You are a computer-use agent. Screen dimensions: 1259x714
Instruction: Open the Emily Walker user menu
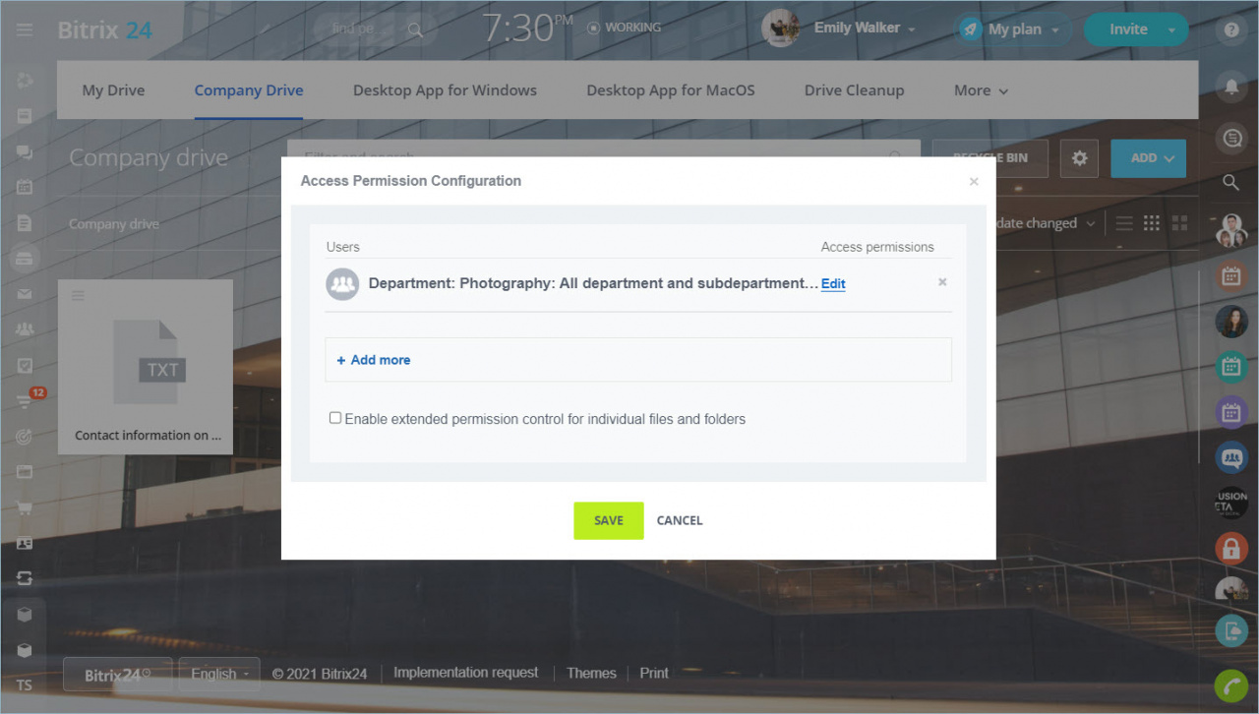point(865,29)
